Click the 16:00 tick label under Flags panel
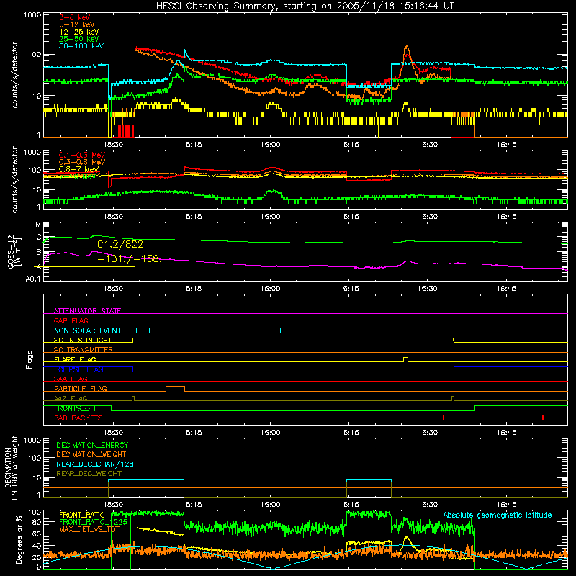The width and height of the screenshot is (576, 576). pos(271,433)
